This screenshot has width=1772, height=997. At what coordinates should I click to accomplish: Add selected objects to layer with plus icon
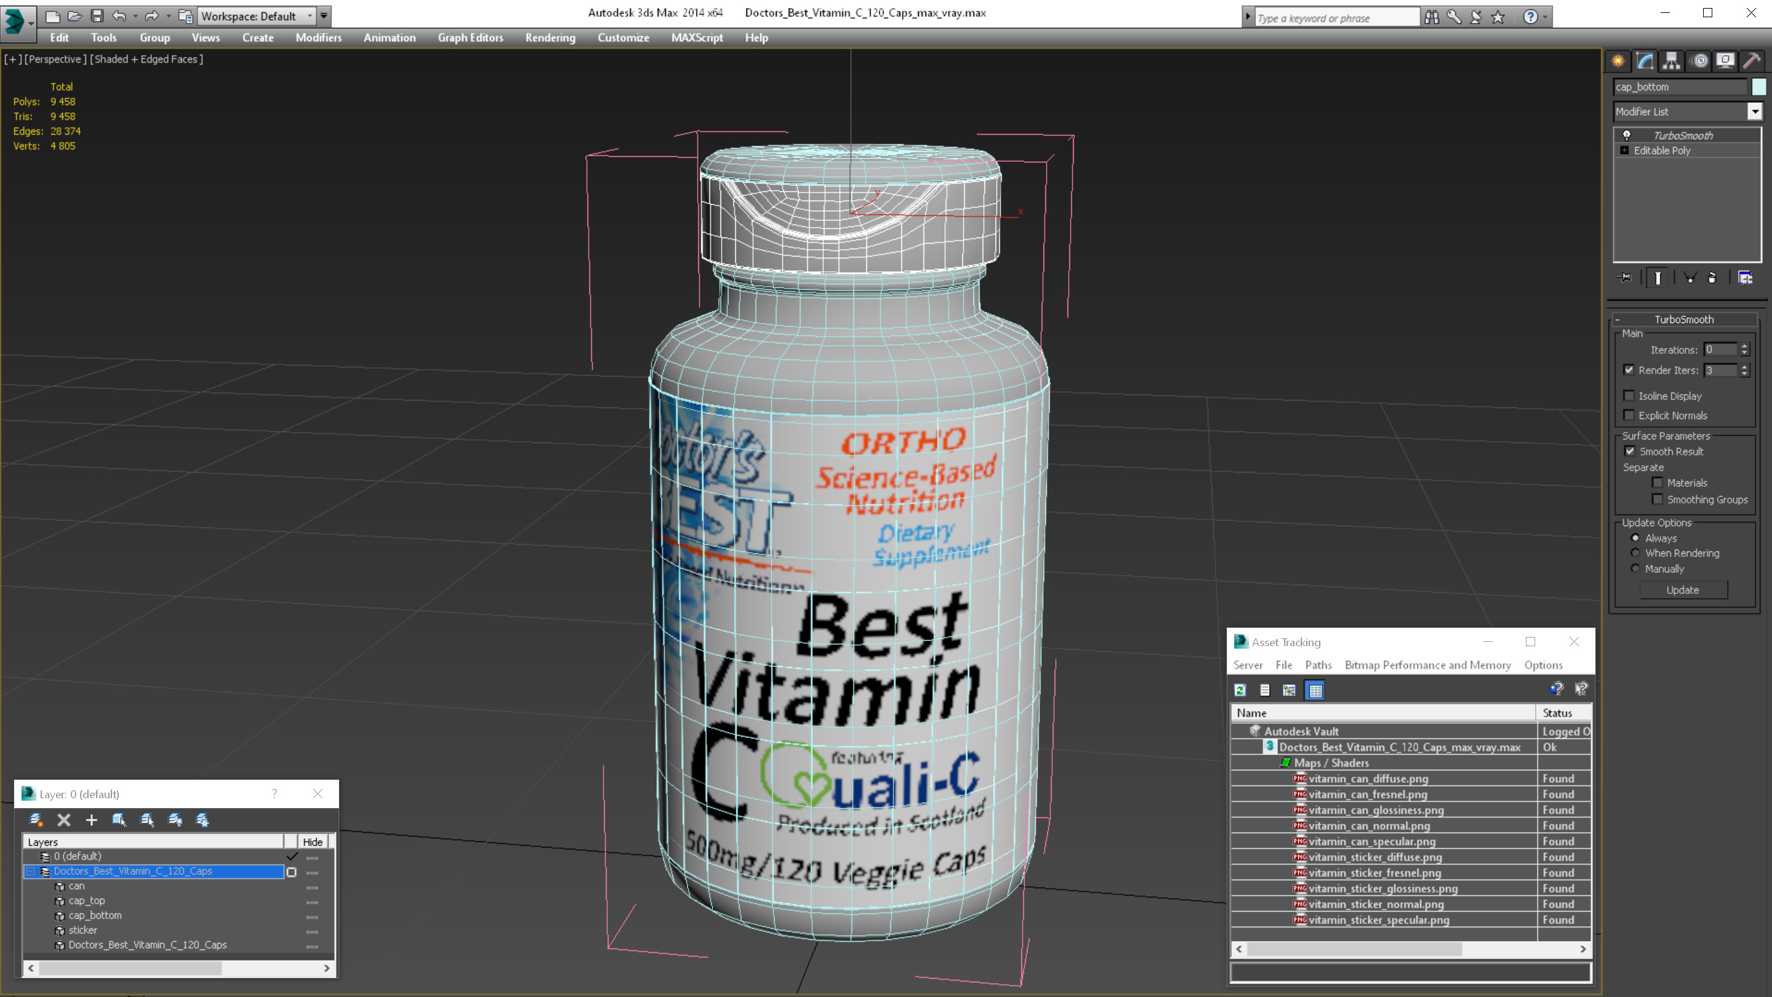[92, 820]
